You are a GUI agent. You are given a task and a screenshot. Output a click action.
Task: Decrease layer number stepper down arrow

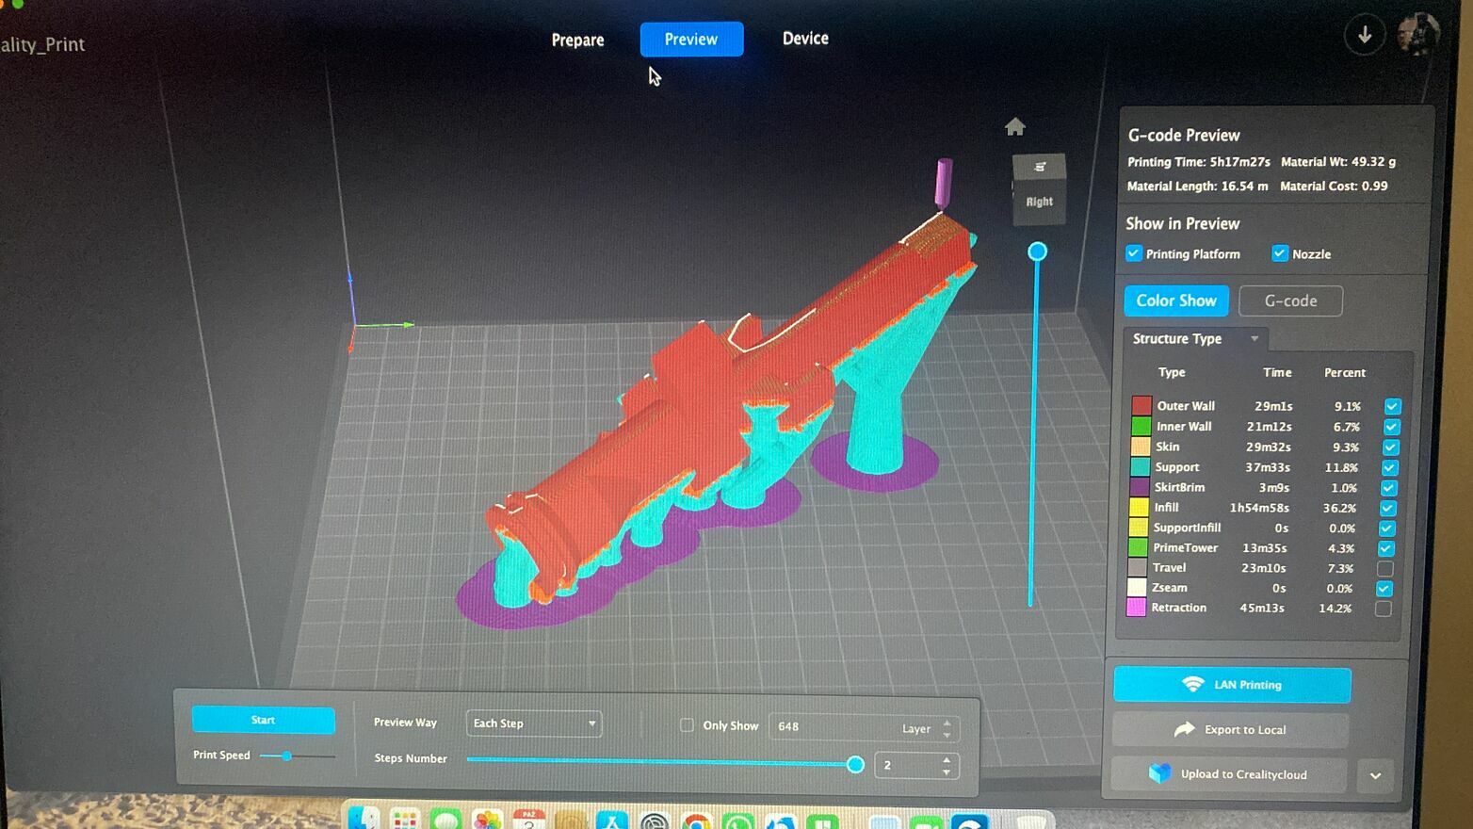(x=947, y=735)
